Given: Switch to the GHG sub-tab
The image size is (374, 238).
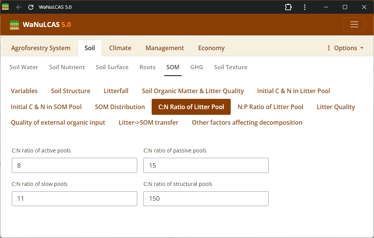Looking at the screenshot, I should pos(197,67).
